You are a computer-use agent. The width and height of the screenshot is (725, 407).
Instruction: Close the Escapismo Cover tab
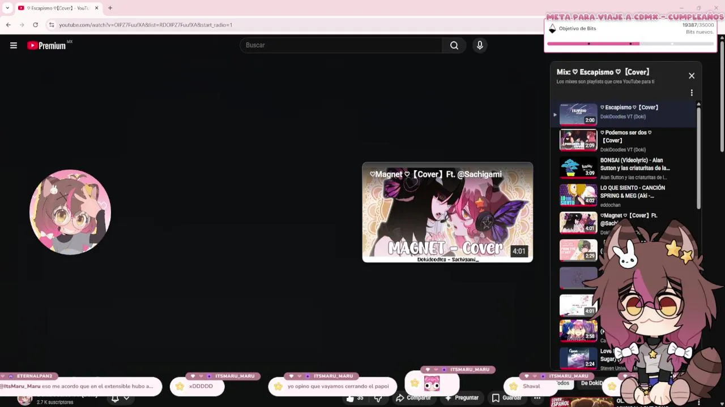pyautogui.click(x=96, y=8)
